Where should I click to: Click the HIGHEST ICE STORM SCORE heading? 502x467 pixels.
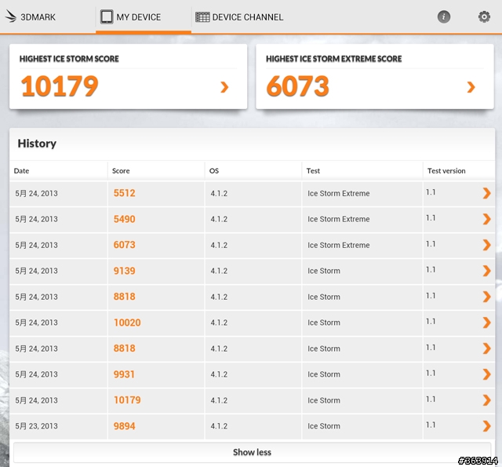click(69, 59)
